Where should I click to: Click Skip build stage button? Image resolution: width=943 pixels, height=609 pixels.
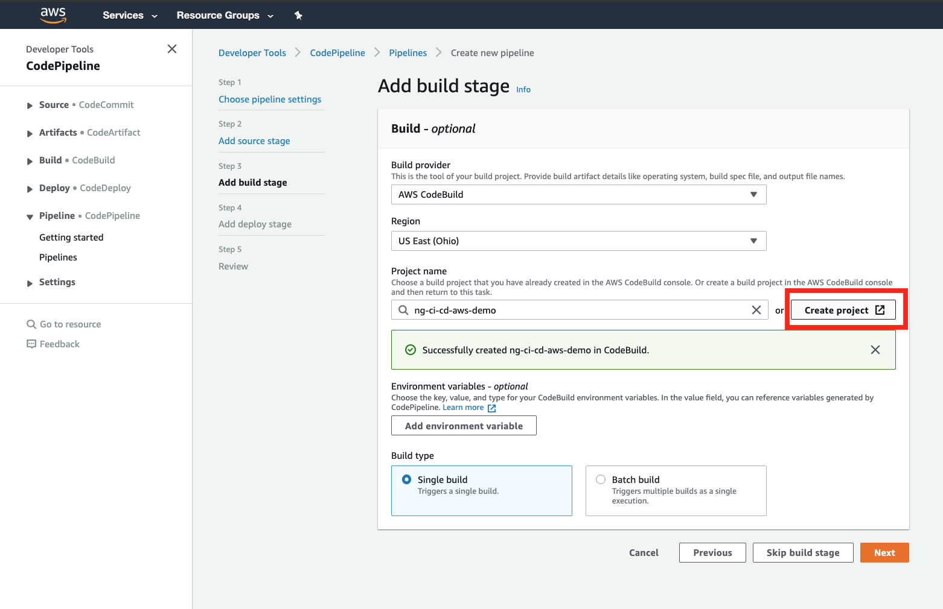click(803, 553)
